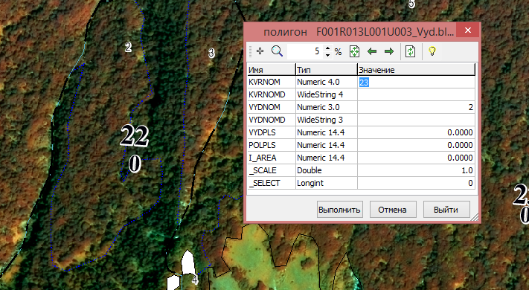Click the Выйти button

(x=446, y=210)
